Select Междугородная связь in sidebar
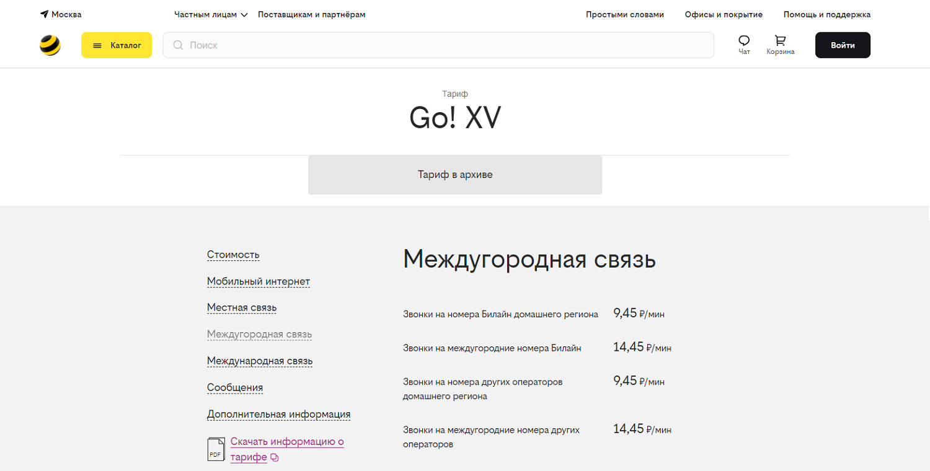The image size is (930, 471). click(259, 334)
